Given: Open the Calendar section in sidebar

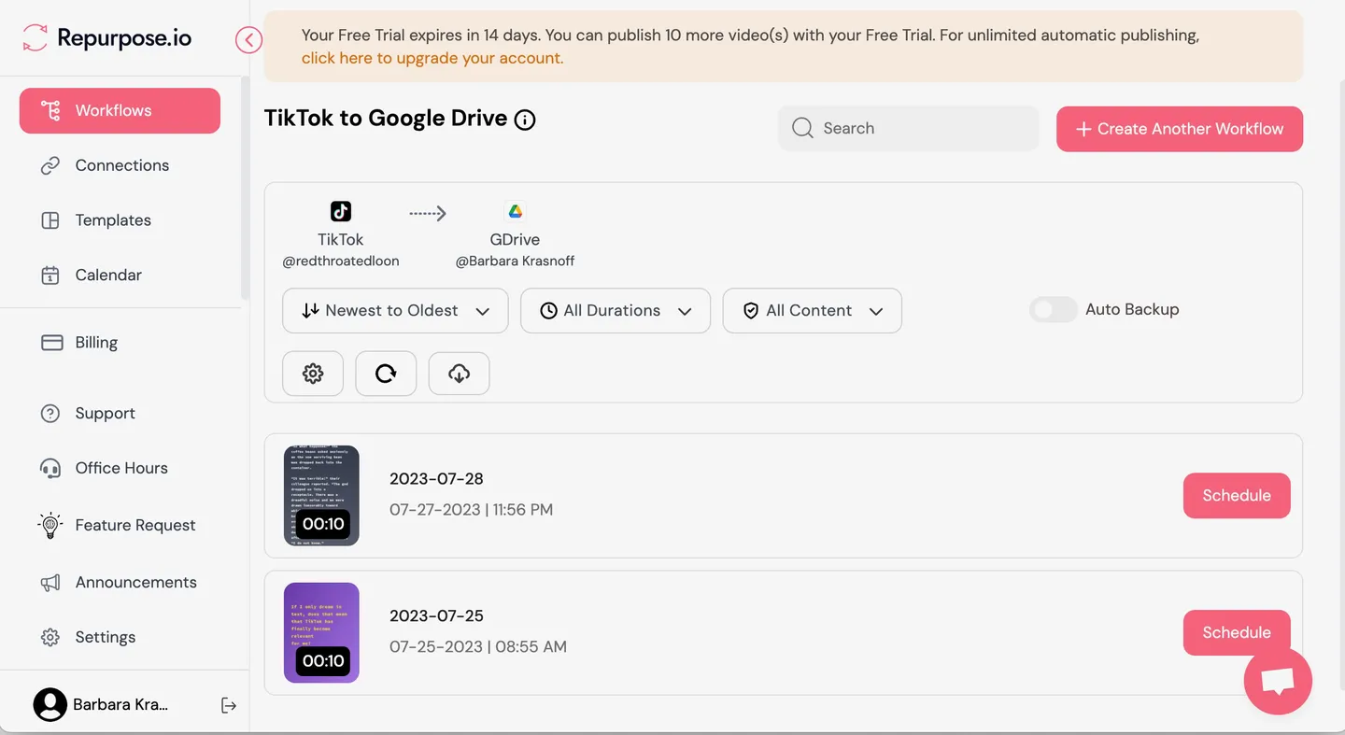Looking at the screenshot, I should pos(107,275).
